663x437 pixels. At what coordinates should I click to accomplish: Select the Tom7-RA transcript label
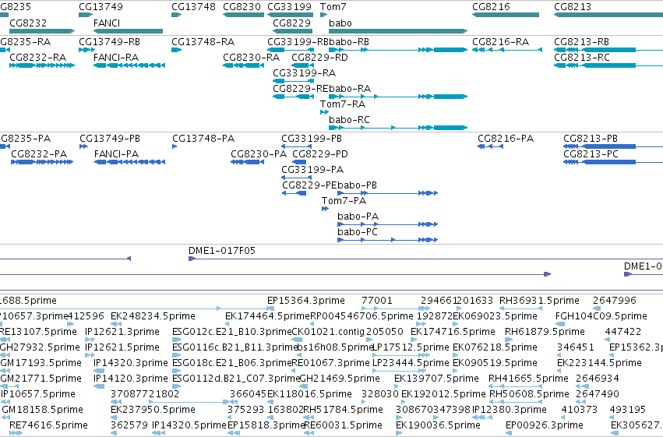tap(343, 104)
